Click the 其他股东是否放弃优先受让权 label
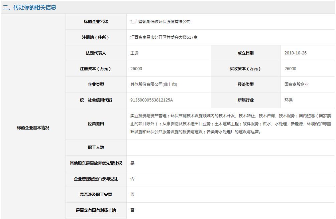 click(x=96, y=163)
